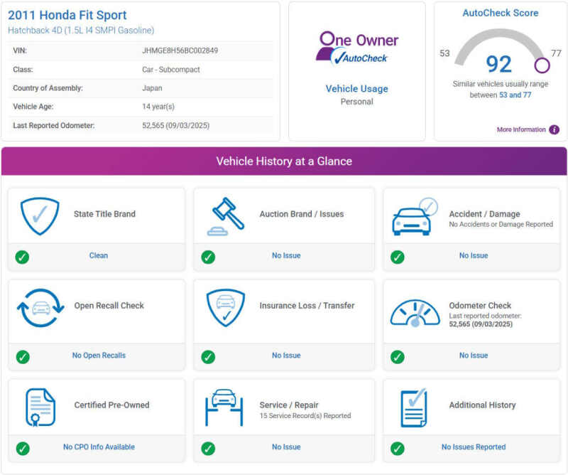
Task: Click the 2011 Honda Fit Sport title
Action: (67, 15)
